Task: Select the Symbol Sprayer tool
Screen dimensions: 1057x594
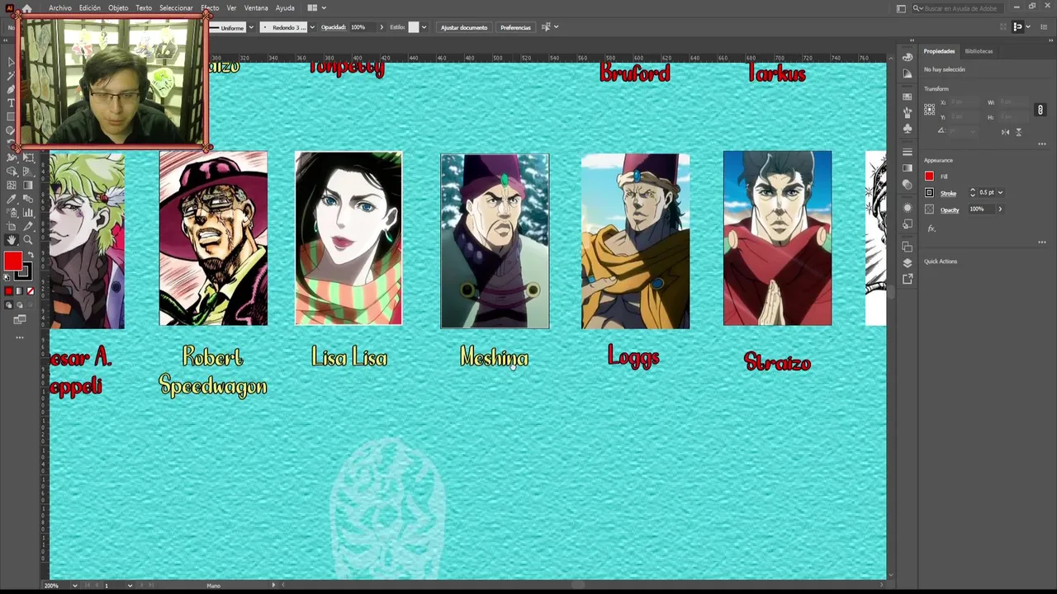Action: click(12, 213)
